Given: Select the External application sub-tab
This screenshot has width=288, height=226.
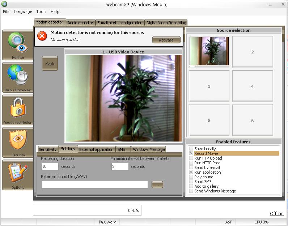Looking at the screenshot, I should pyautogui.click(x=97, y=149).
